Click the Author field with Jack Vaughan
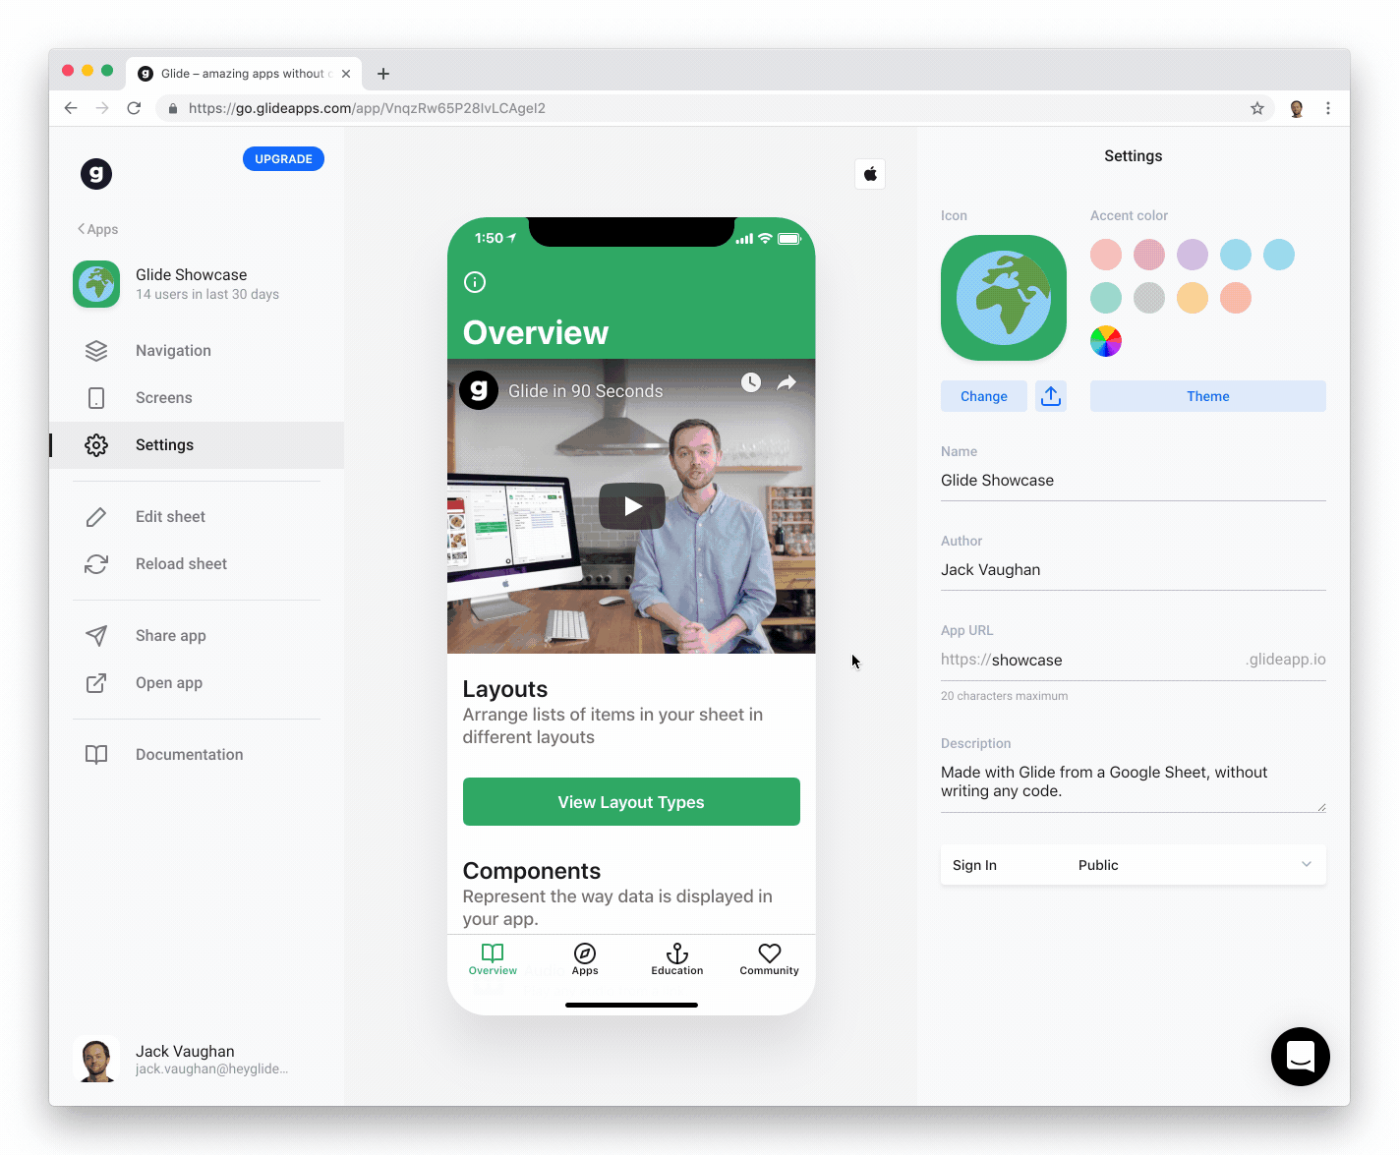Image resolution: width=1399 pixels, height=1155 pixels. pos(1134,570)
